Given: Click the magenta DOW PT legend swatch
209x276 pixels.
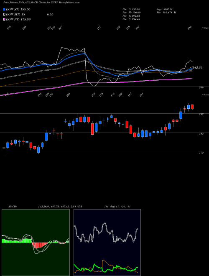Looking at the screenshot, I should [x=4, y=19].
